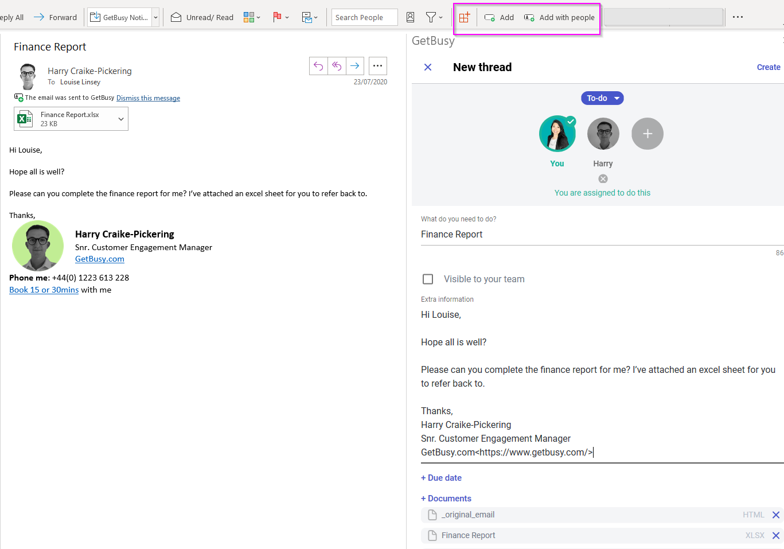Expand the quick steps dropdown arrow
784x549 pixels.
click(x=155, y=17)
